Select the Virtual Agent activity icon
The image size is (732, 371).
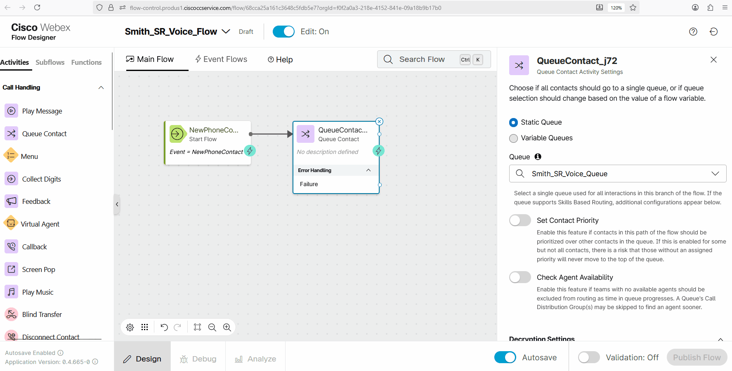[11, 224]
